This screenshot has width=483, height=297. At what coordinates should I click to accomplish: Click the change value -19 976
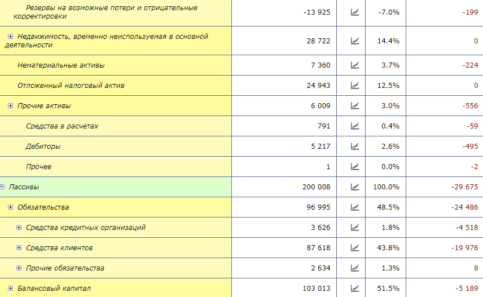pos(465,248)
